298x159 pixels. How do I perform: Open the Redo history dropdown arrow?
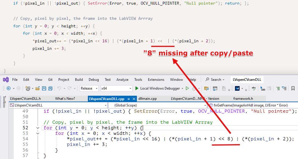[75, 89]
